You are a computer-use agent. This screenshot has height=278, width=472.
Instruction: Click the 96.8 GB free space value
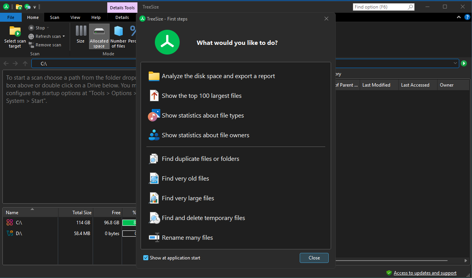[x=112, y=223]
